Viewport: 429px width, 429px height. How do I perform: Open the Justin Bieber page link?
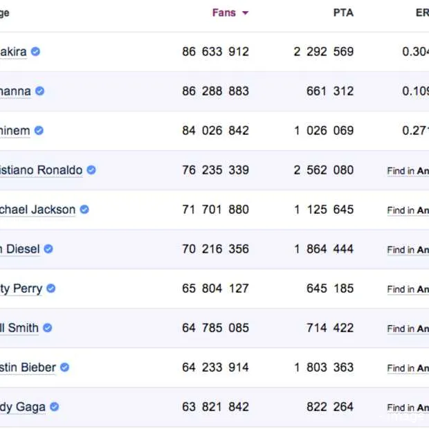28,367
